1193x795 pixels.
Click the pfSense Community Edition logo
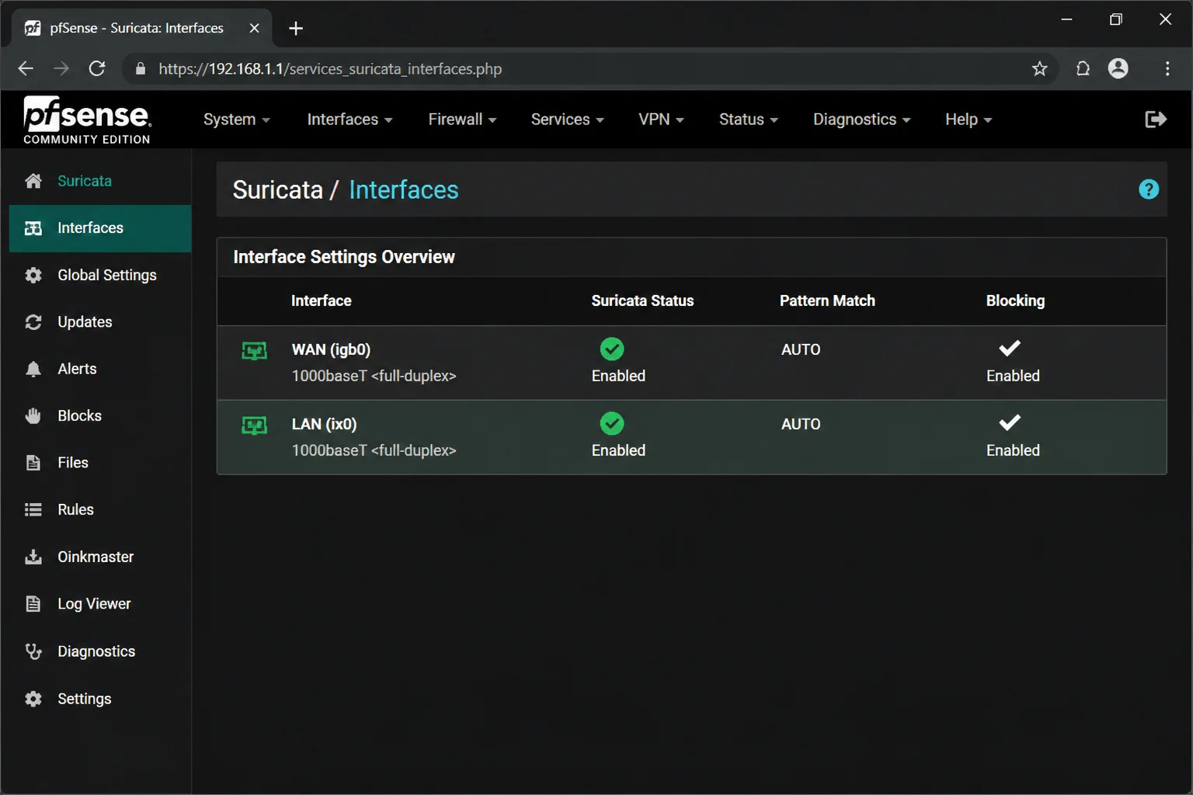click(87, 120)
